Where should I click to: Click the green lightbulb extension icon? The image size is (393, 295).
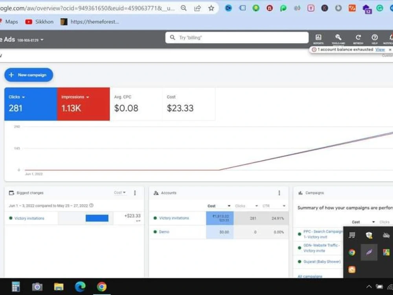click(x=256, y=8)
